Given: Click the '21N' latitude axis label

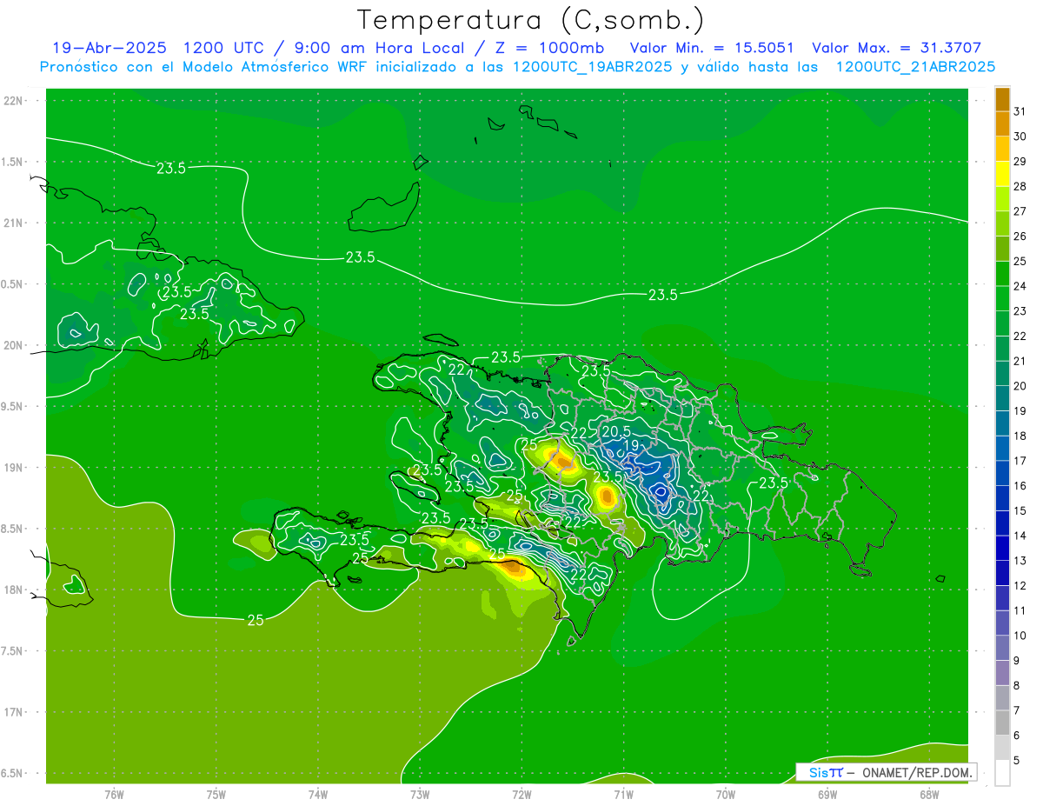Looking at the screenshot, I should (x=14, y=223).
